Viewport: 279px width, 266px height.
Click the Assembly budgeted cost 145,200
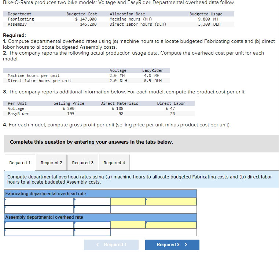tap(88, 24)
